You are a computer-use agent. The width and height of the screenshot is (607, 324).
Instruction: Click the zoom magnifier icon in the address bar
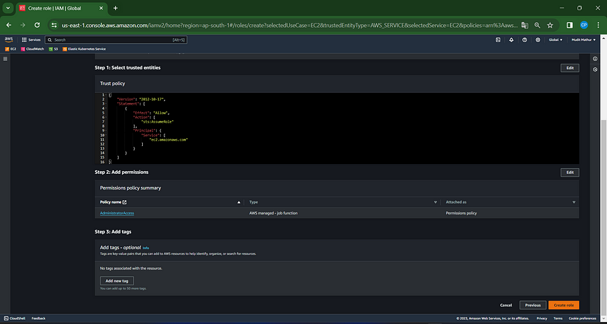coord(538,25)
